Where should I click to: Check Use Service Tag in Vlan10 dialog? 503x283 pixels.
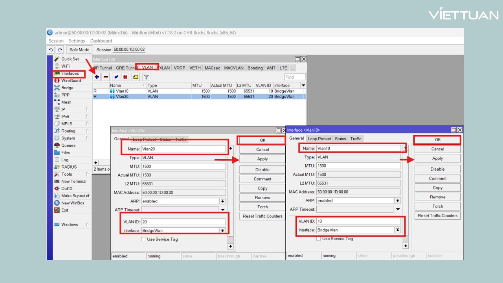(319, 239)
